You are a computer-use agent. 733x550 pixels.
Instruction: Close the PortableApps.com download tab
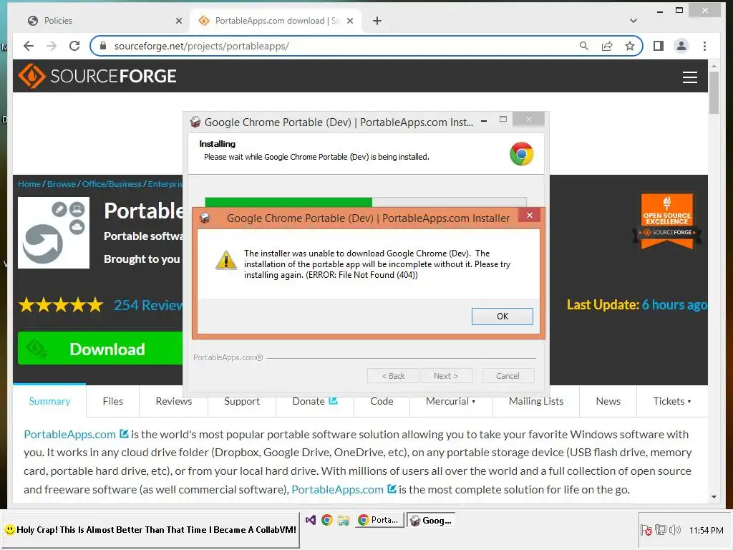(x=350, y=21)
